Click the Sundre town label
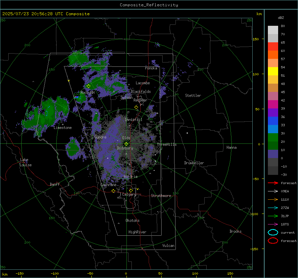This screenshot has height=278, width=298. pyautogui.click(x=100, y=137)
